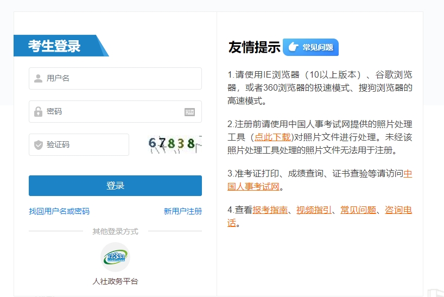Image resolution: width=444 pixels, height=297 pixels.
Task: Click the padlock icon in password field
Action: [x=38, y=112]
